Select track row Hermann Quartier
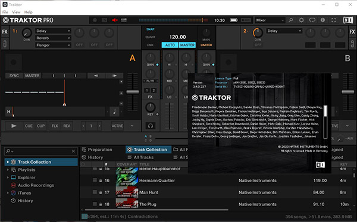357x222 pixels. pyautogui.click(x=217, y=180)
